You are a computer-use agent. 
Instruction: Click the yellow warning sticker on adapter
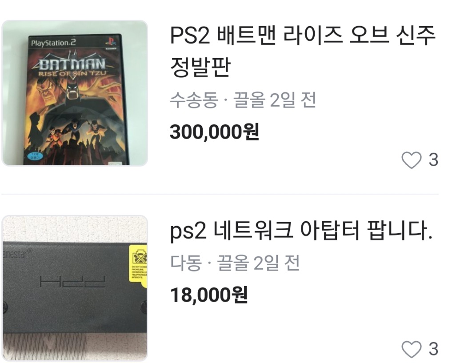138,263
